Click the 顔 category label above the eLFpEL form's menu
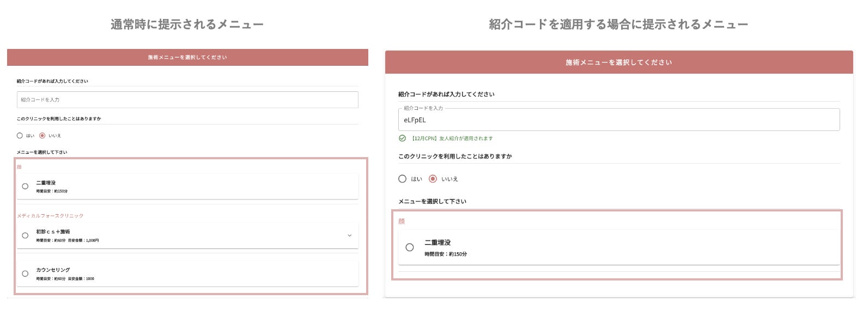The image size is (863, 312). [402, 221]
